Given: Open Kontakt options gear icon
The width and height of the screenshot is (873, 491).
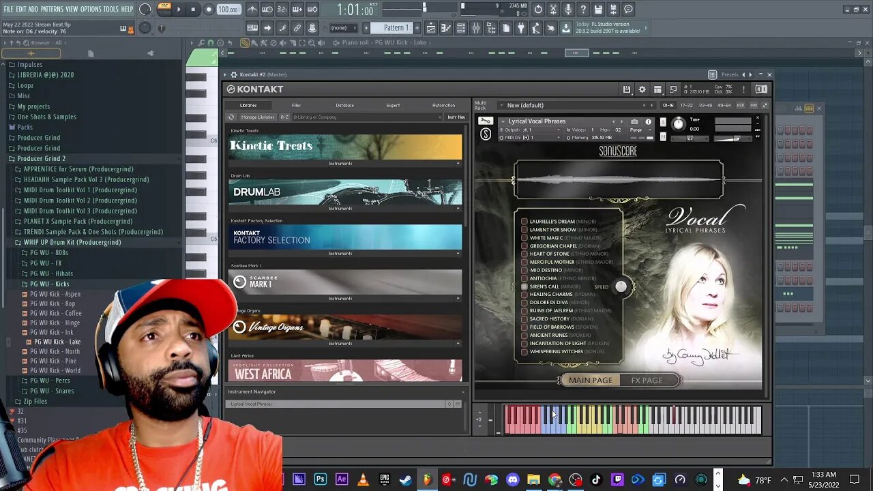Looking at the screenshot, I should point(642,89).
